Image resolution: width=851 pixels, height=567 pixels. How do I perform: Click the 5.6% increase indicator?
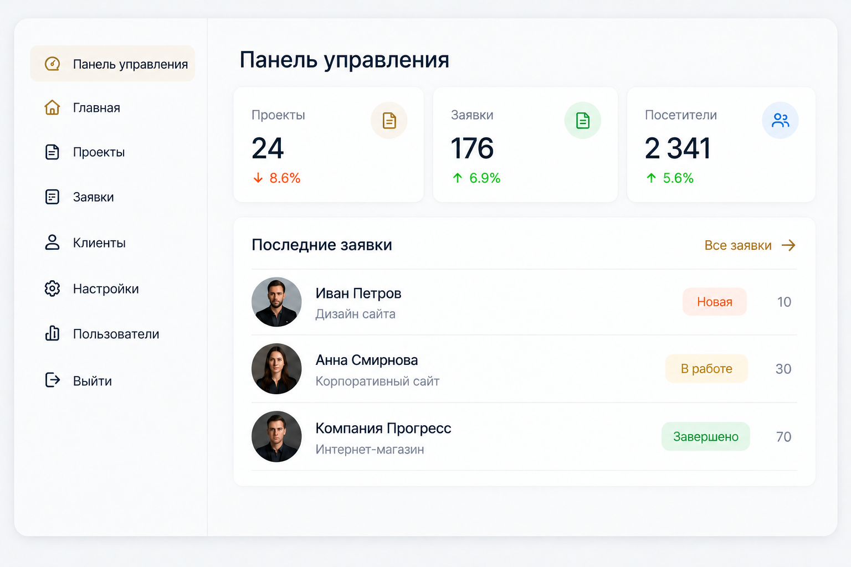click(x=670, y=178)
